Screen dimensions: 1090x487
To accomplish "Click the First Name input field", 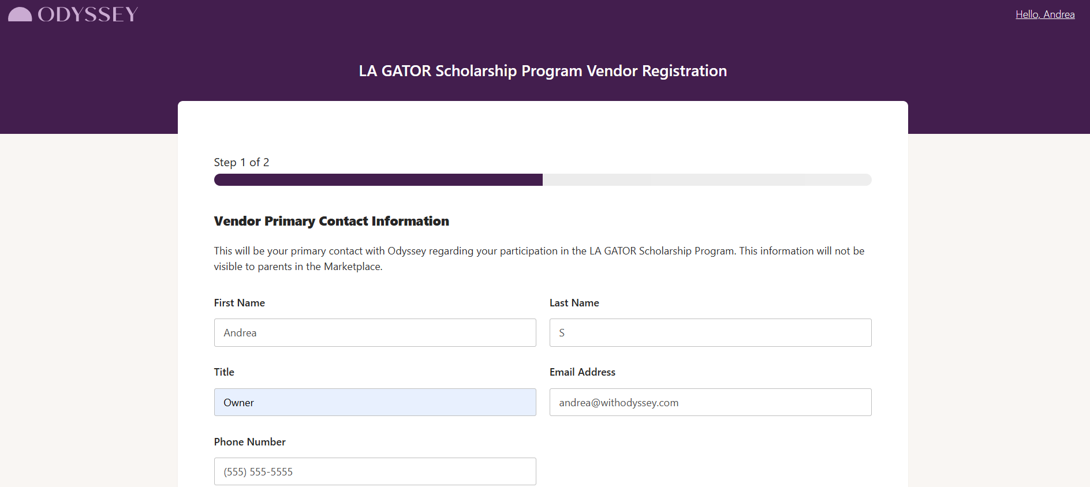I will point(375,333).
